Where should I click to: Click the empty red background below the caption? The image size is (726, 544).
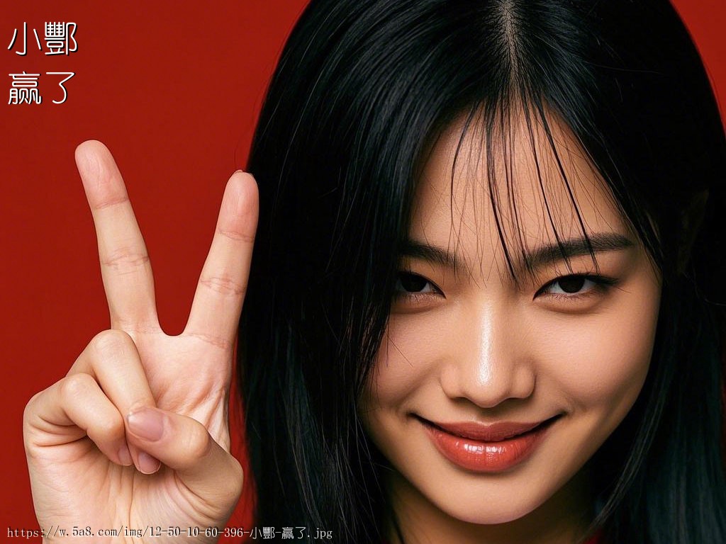[x=43, y=212]
